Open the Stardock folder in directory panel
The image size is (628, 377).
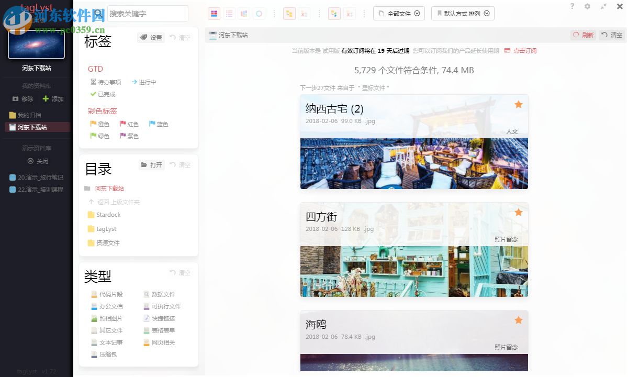[108, 215]
